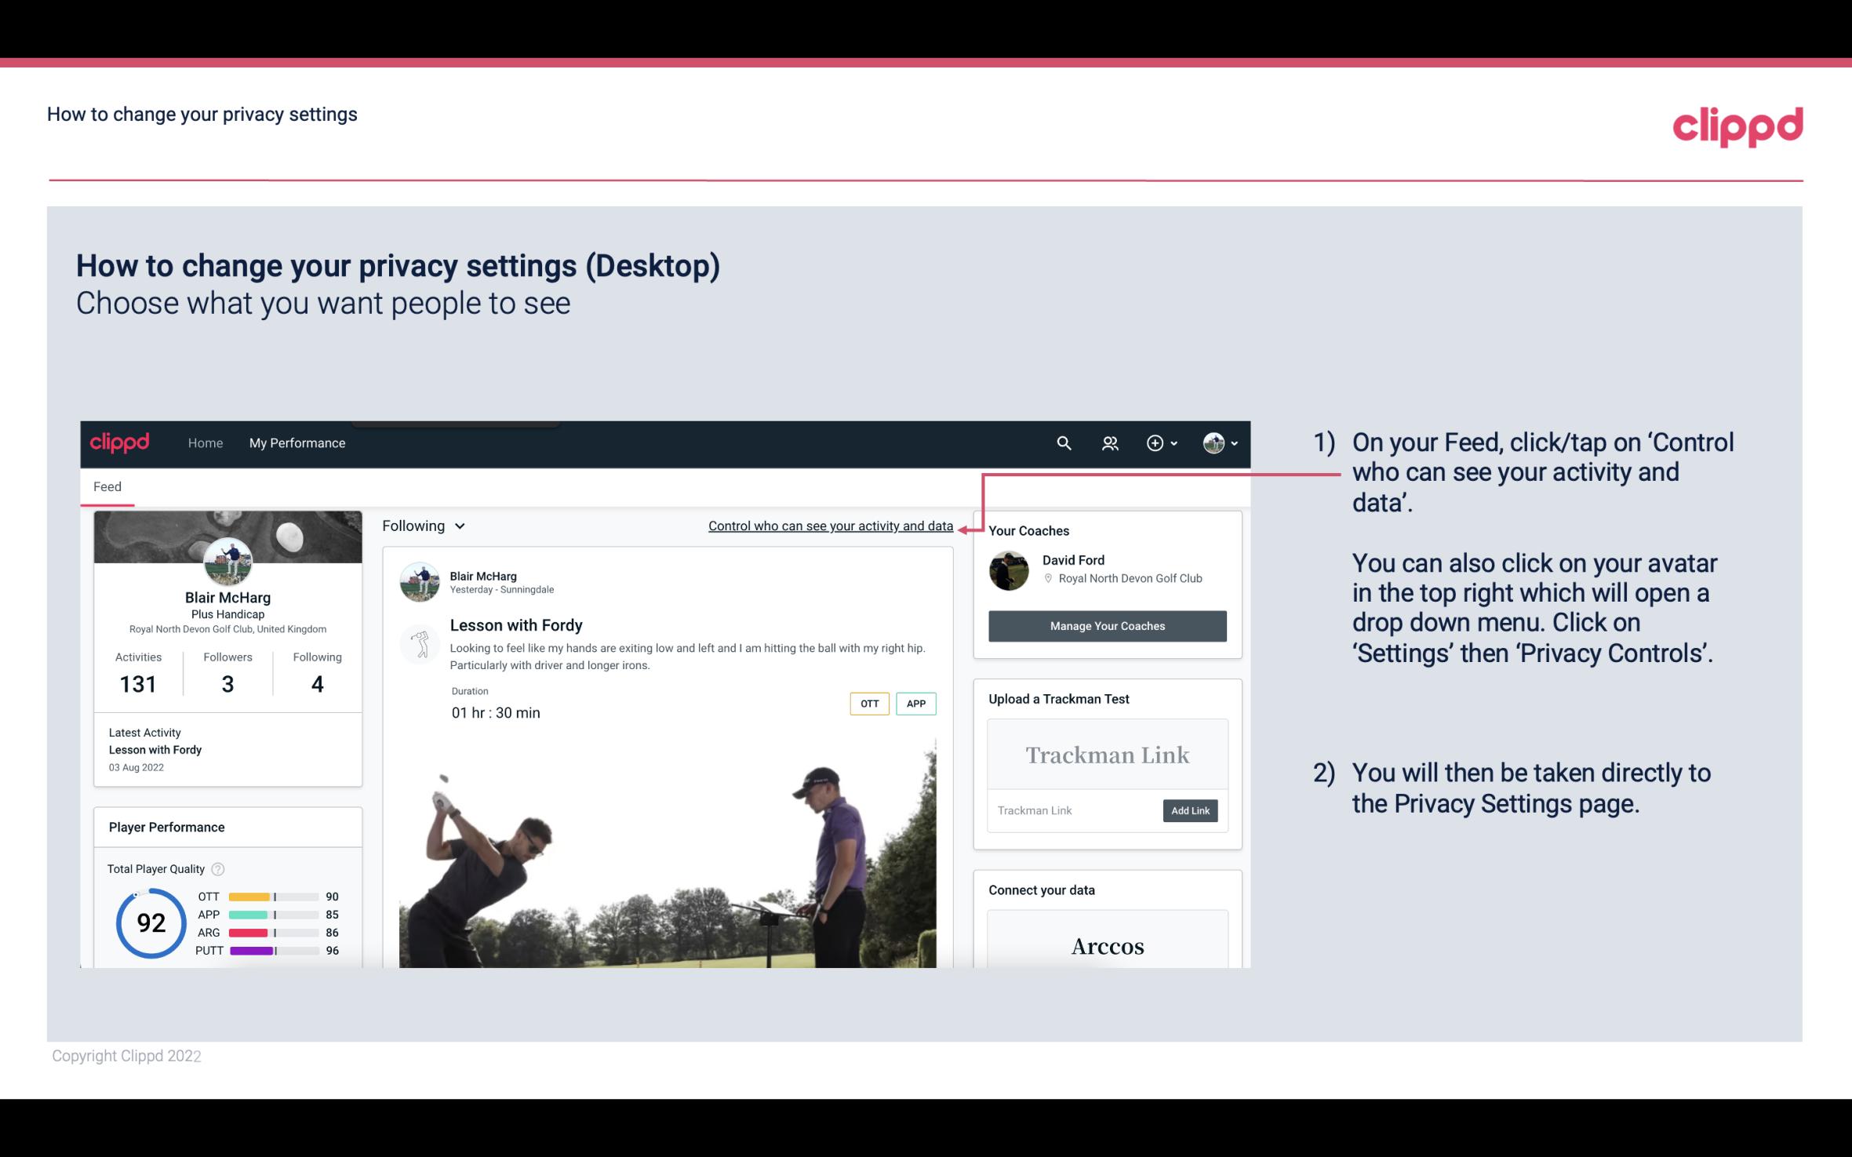Toggle visibility of Player Performance panel
1852x1157 pixels.
click(166, 827)
